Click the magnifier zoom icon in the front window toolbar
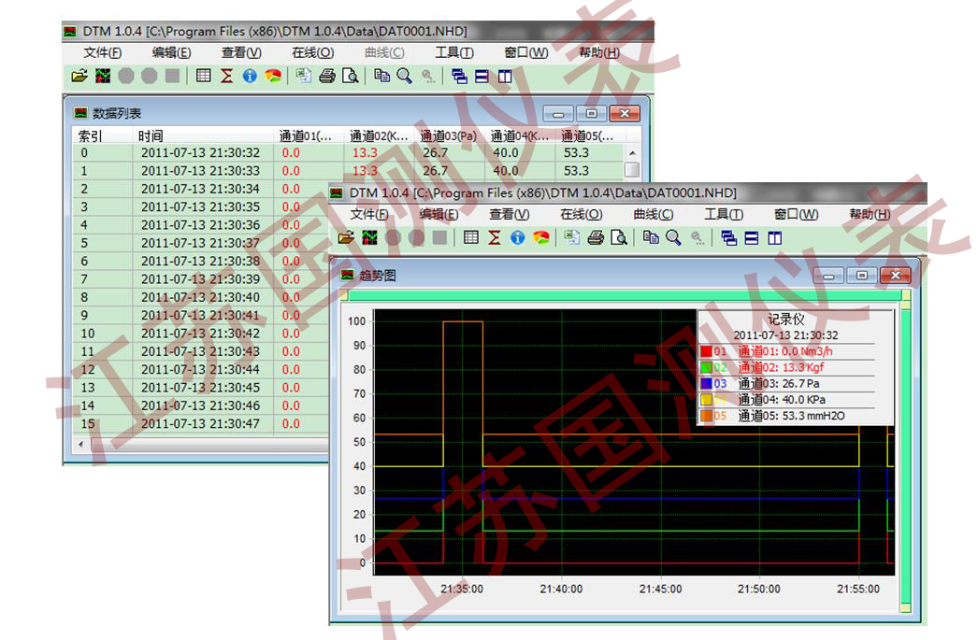This screenshot has height=640, width=978. 673,237
